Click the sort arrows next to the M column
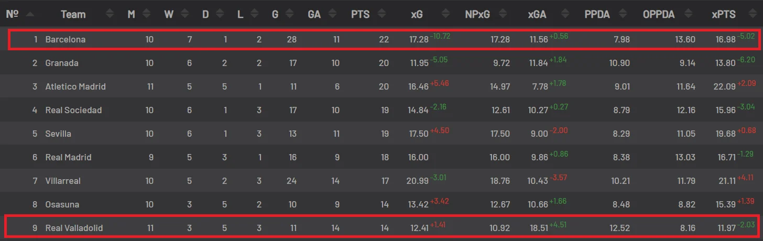The image size is (763, 241). click(x=146, y=14)
